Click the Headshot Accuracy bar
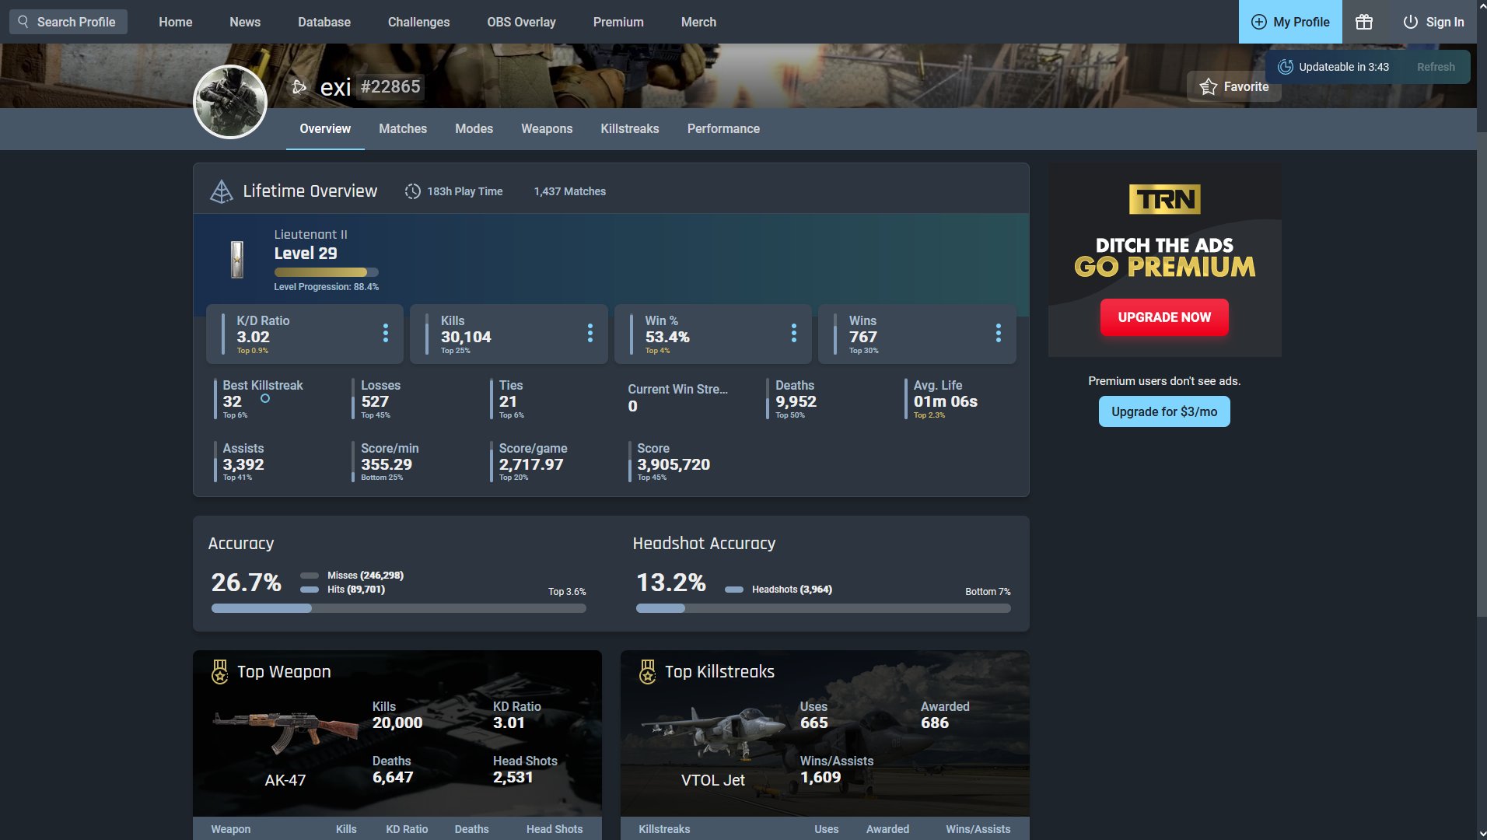This screenshot has height=840, width=1487. pyautogui.click(x=824, y=608)
